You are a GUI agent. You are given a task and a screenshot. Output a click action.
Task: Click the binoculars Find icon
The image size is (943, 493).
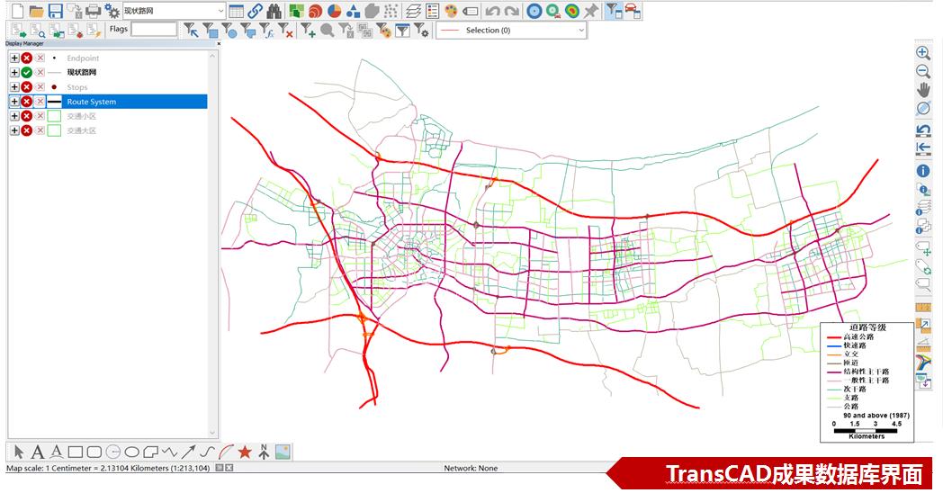point(274,11)
